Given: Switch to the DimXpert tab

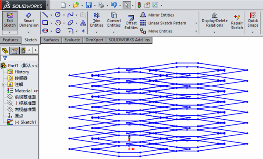Looking at the screenshot, I should 94,40.
